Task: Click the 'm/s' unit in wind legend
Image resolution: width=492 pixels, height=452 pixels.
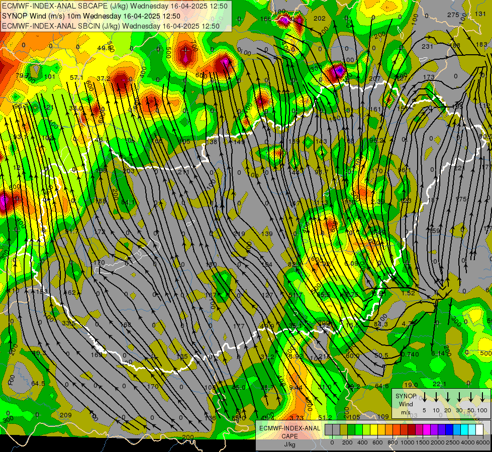Action: (x=406, y=412)
